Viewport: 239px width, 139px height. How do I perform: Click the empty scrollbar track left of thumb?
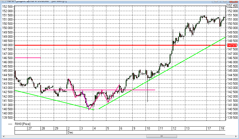coord(76,136)
